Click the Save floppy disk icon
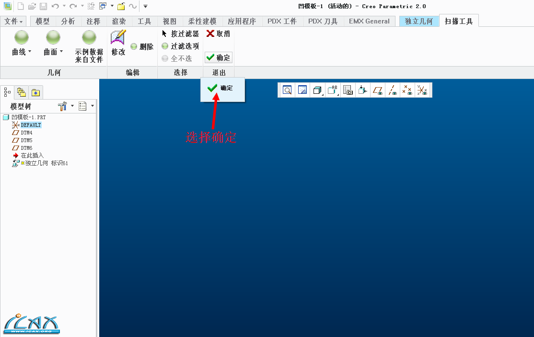 [x=43, y=6]
